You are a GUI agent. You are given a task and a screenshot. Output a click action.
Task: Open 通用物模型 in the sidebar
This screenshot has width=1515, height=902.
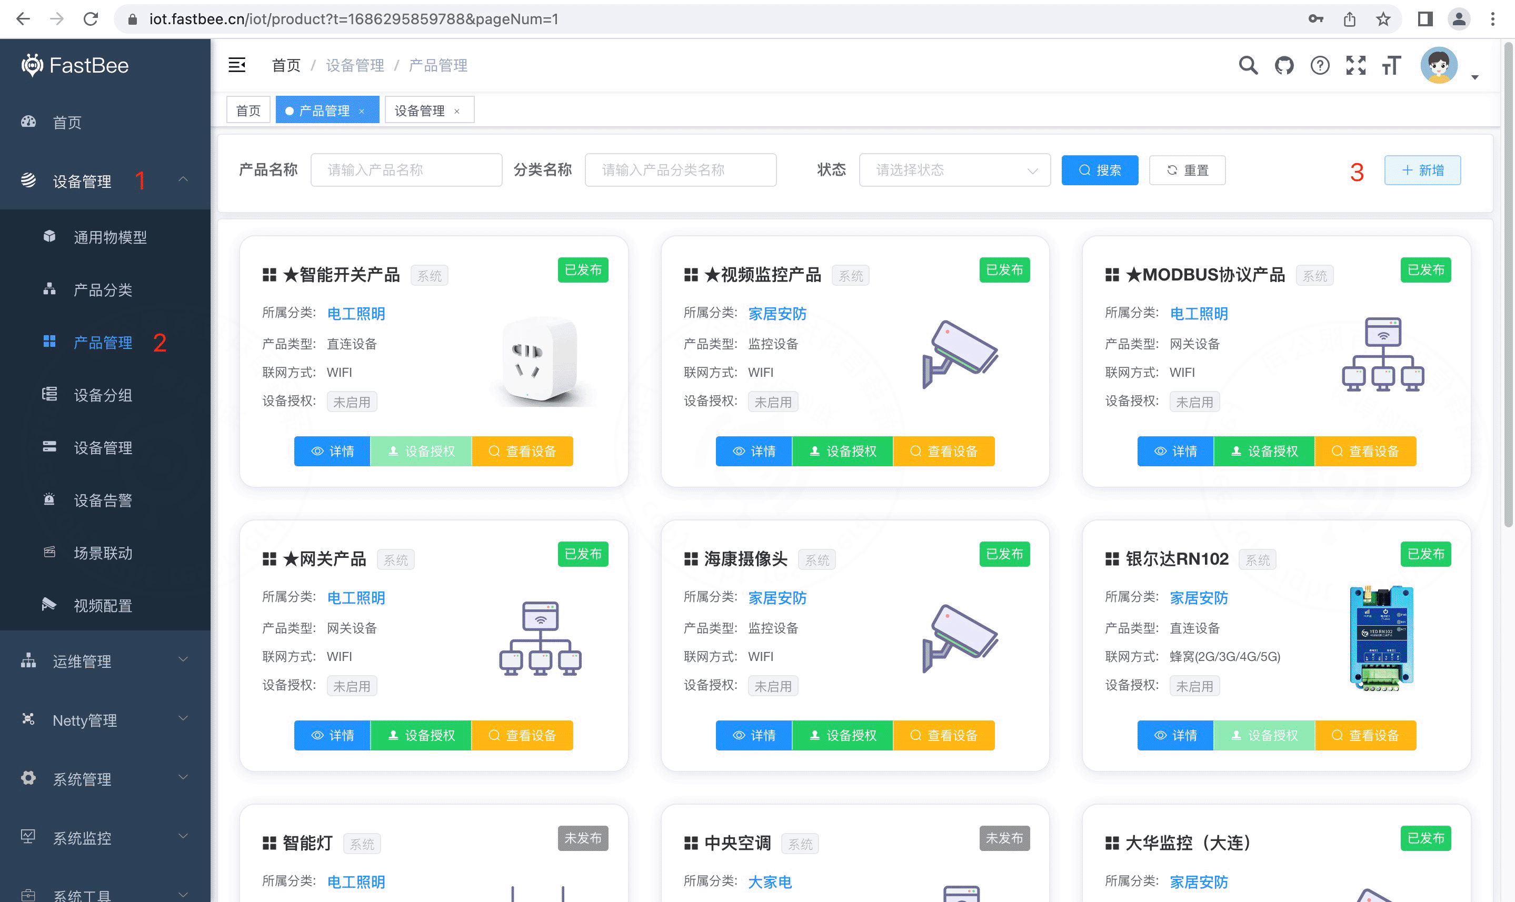[105, 236]
